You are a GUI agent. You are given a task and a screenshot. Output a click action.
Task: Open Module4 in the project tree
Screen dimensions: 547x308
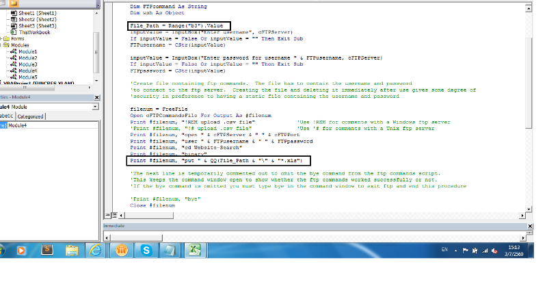27,70
